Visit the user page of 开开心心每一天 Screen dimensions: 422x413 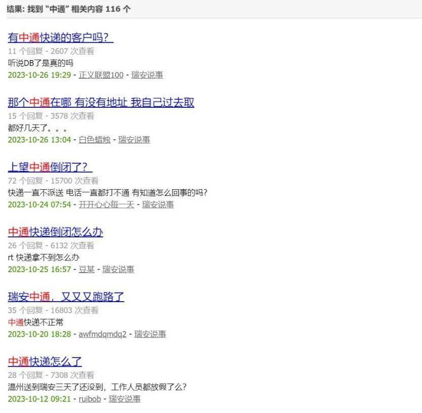pos(106,204)
